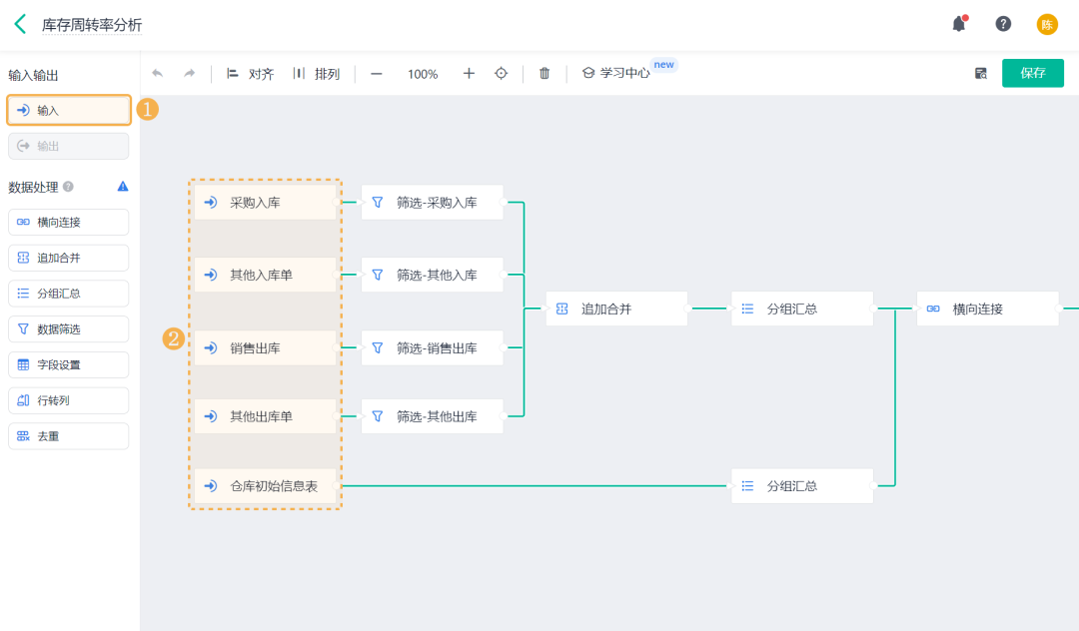
Task: Zoom out with the minus icon
Action: [377, 74]
